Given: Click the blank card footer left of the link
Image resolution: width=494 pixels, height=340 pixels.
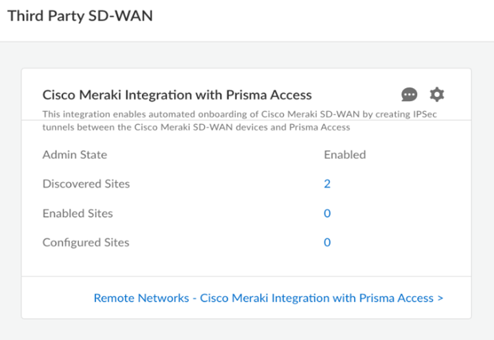Looking at the screenshot, I should (x=58, y=298).
